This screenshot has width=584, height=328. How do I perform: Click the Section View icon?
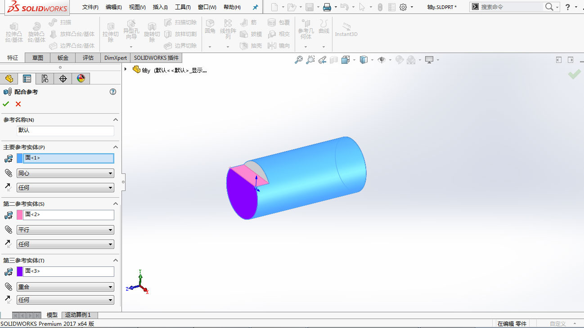pyautogui.click(x=334, y=60)
